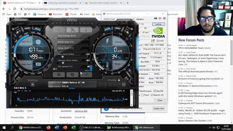This screenshot has width=233, height=131.
Task: Open the Gmail bookmark
Action: [x=84, y=14]
